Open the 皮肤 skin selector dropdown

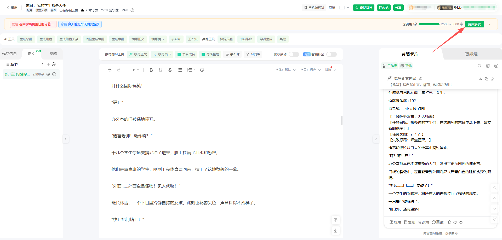[344, 8]
